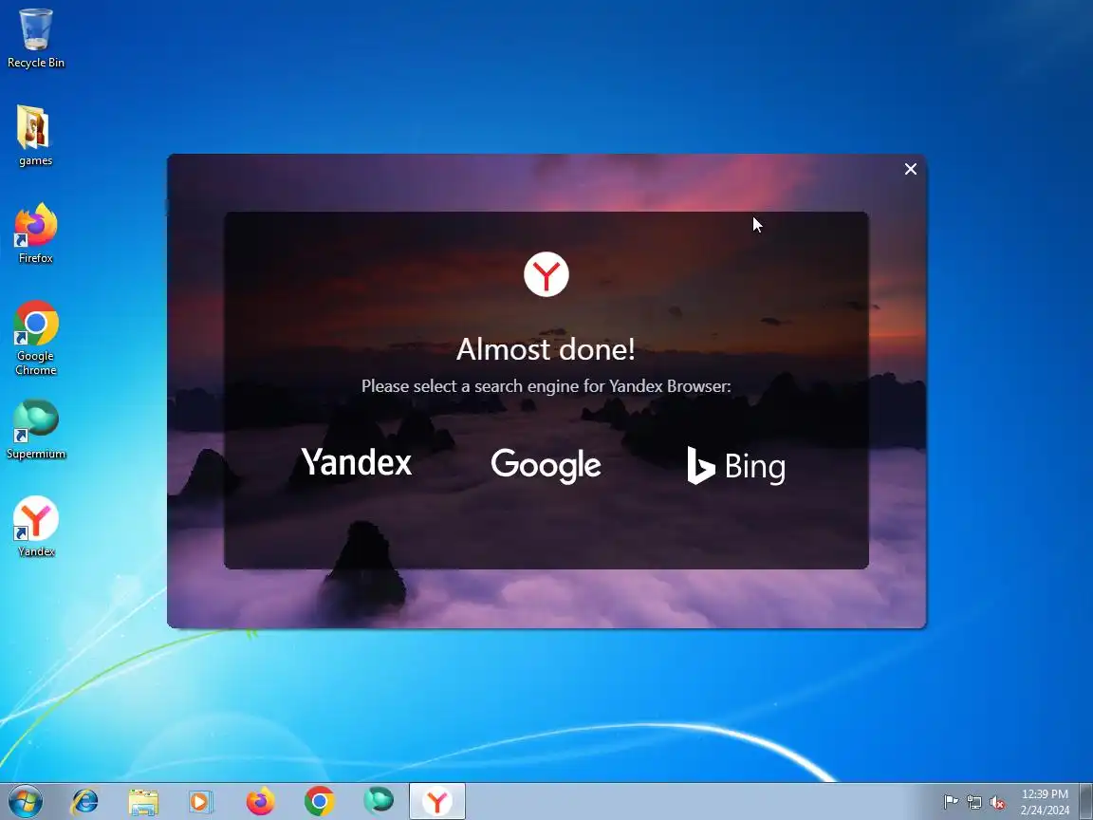The width and height of the screenshot is (1093, 820).
Task: Select the Firefox desktop shortcut
Action: tap(35, 233)
